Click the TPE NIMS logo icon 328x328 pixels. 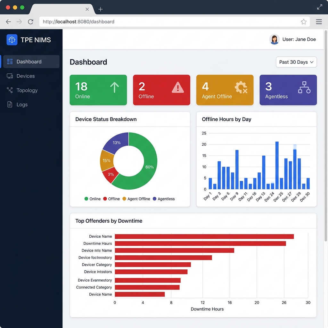[12, 40]
